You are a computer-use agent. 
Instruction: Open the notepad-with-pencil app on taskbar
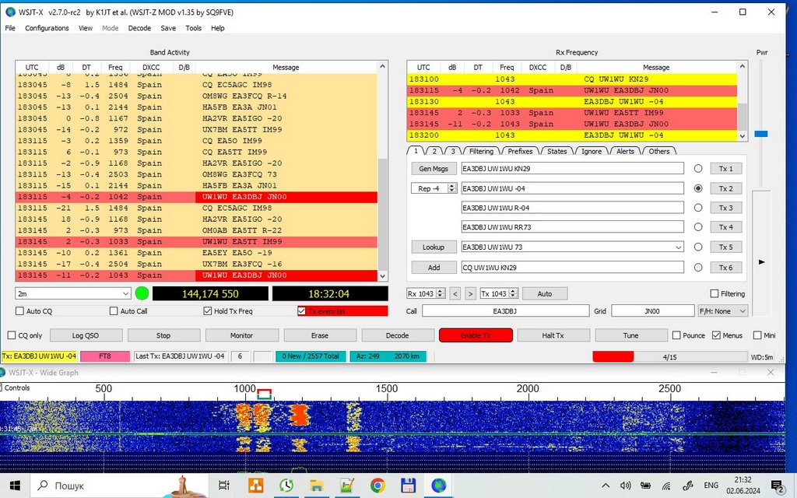(347, 486)
